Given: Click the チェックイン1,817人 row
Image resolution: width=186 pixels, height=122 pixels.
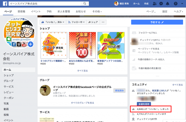Looking at the screenshot, I should (x=158, y=42).
